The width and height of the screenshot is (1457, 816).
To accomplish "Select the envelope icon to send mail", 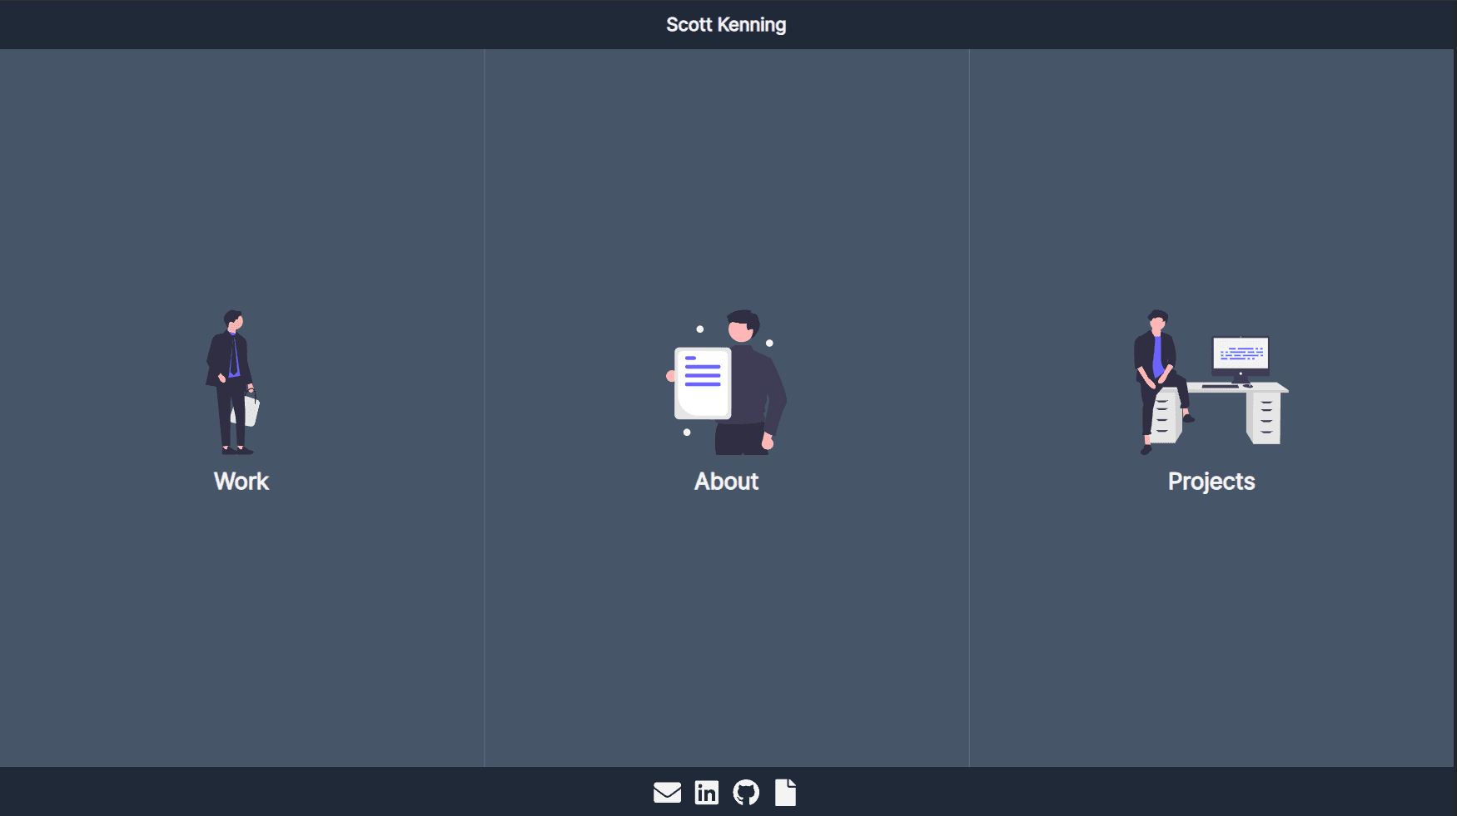I will 667,792.
